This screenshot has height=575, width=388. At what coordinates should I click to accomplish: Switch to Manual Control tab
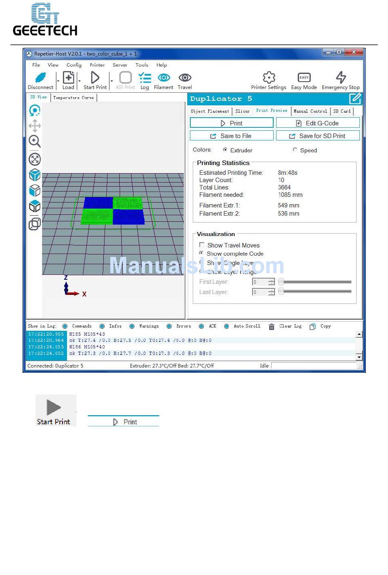tap(310, 111)
